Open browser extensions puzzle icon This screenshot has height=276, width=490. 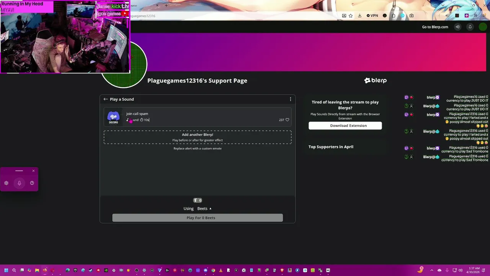pyautogui.click(x=394, y=16)
